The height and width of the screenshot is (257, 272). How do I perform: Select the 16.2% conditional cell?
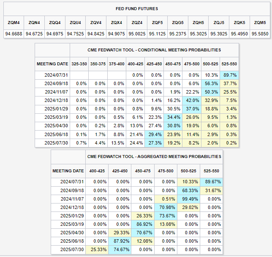173,100
